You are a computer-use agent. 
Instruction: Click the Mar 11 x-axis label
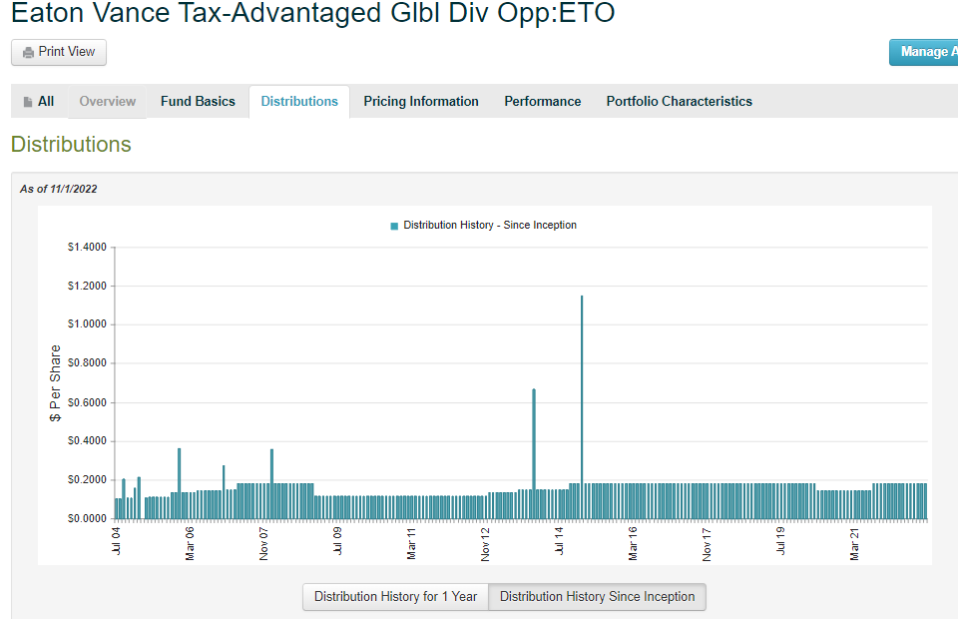point(411,543)
